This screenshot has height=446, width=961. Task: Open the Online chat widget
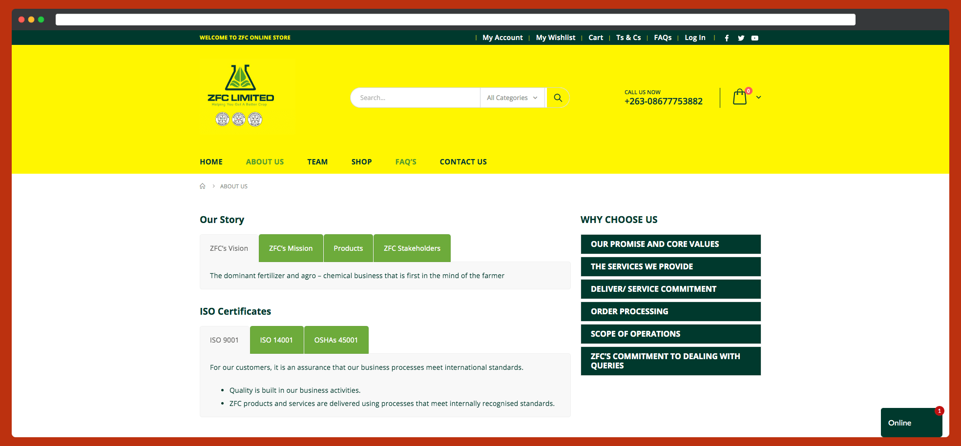[x=911, y=423]
